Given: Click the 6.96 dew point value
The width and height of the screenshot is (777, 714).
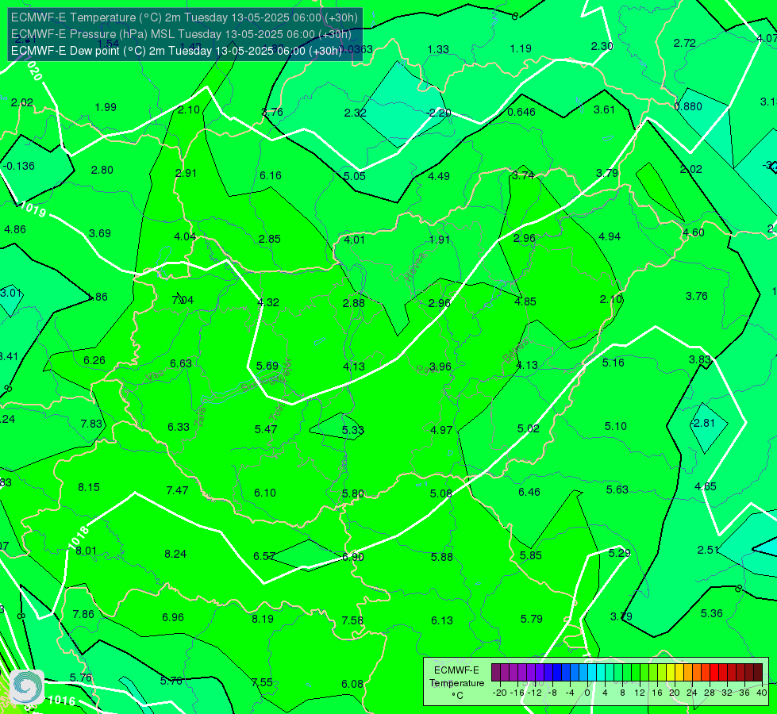Looking at the screenshot, I should pos(173,618).
